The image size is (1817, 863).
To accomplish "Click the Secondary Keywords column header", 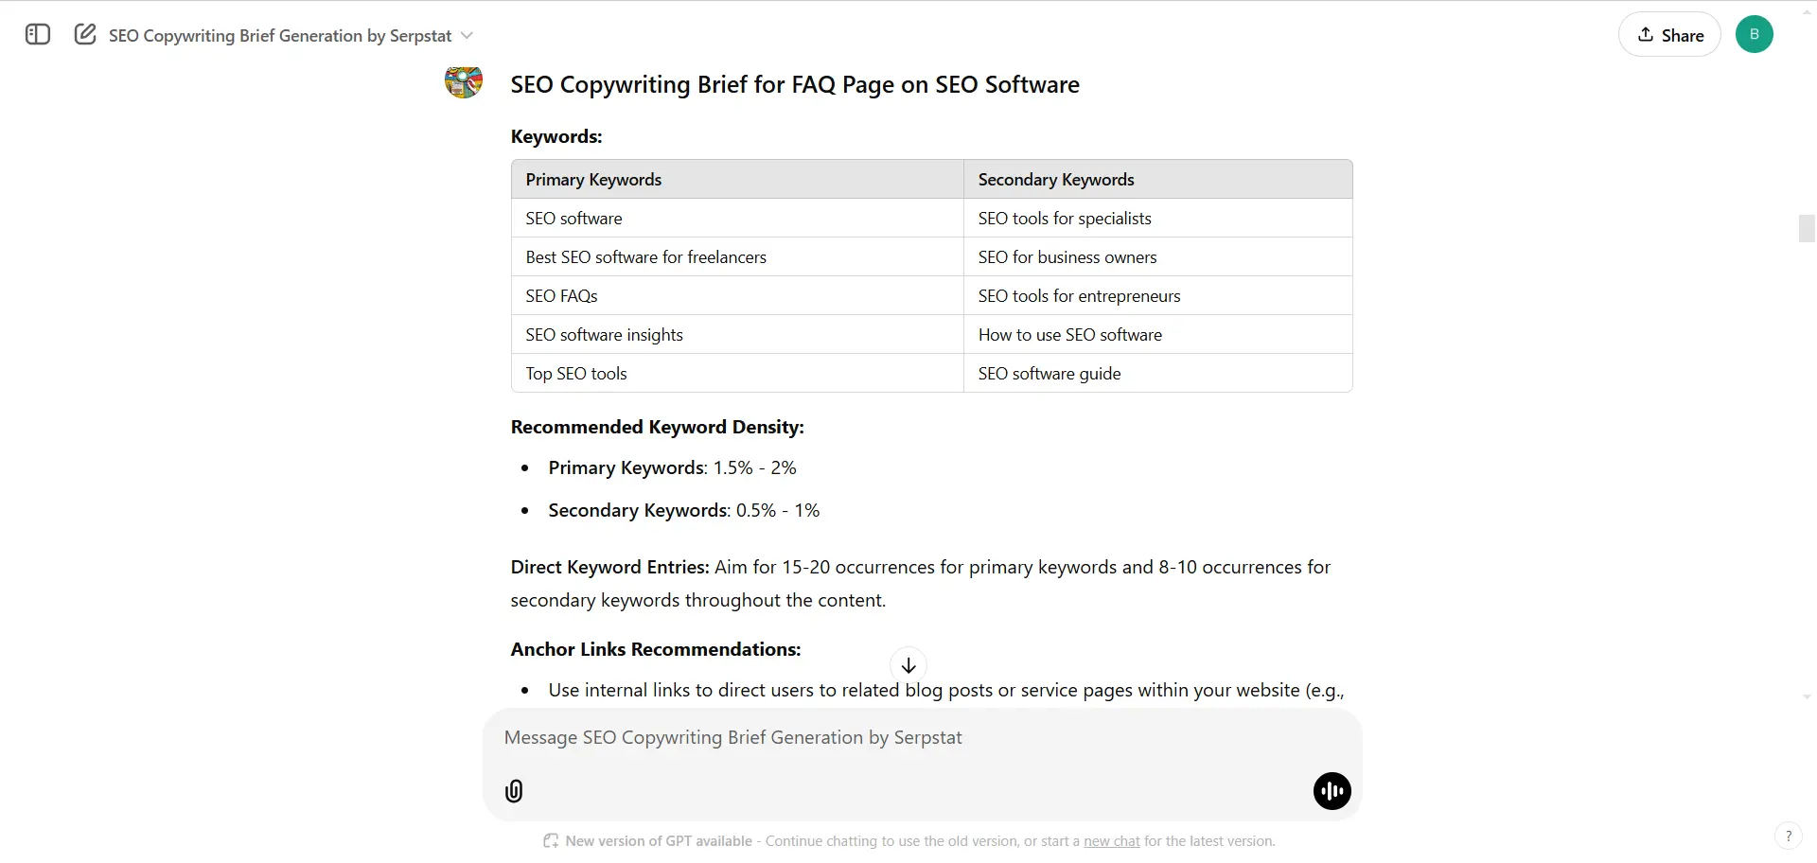I will pos(1055,179).
